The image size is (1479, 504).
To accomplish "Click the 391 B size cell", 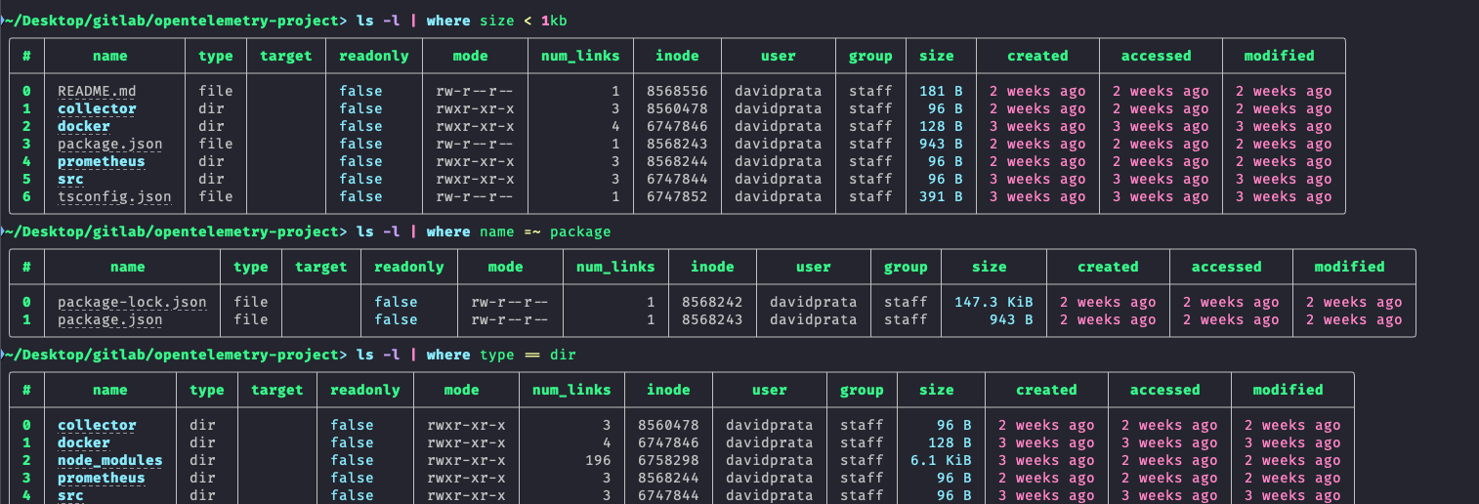I will [x=941, y=196].
